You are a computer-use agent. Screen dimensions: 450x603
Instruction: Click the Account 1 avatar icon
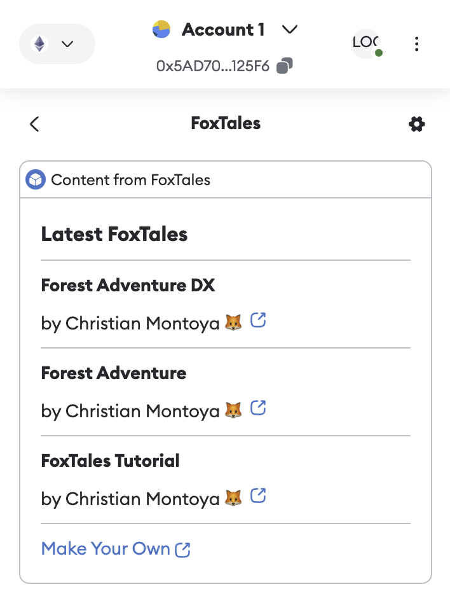(x=161, y=29)
